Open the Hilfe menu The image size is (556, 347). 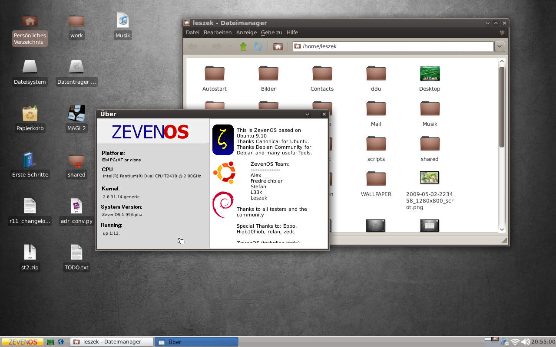292,33
